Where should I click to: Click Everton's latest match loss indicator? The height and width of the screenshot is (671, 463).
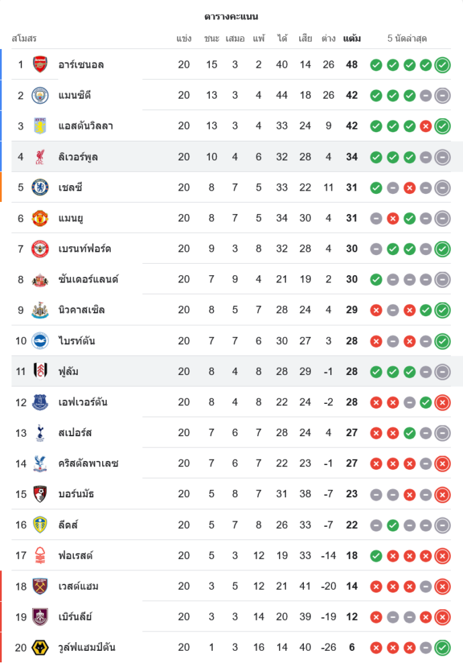click(x=442, y=403)
